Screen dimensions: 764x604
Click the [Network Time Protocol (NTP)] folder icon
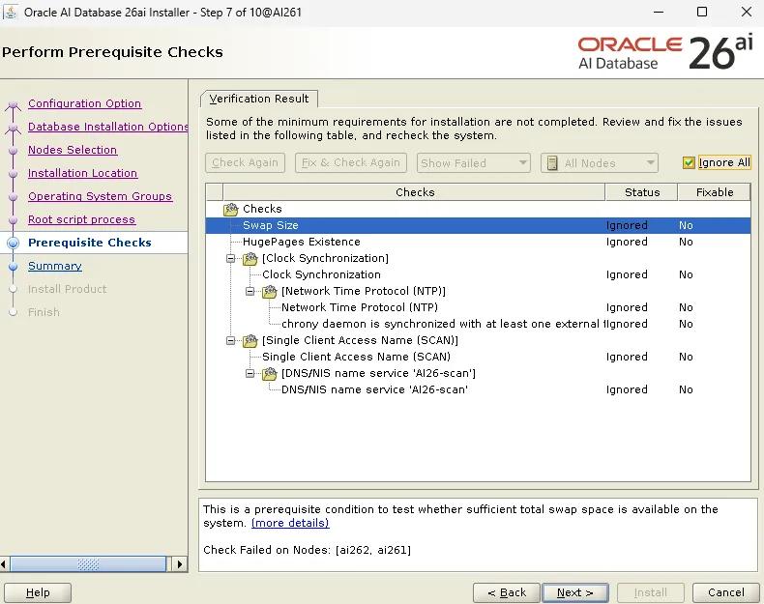pos(270,292)
